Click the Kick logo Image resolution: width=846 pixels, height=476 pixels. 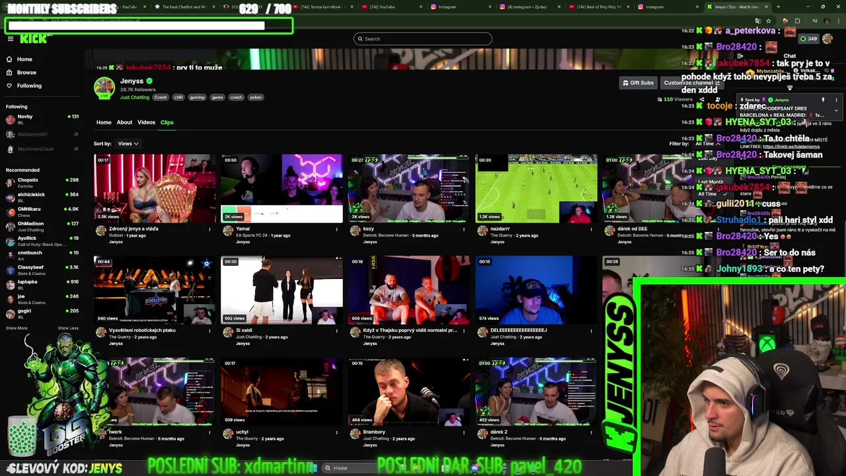coord(33,39)
